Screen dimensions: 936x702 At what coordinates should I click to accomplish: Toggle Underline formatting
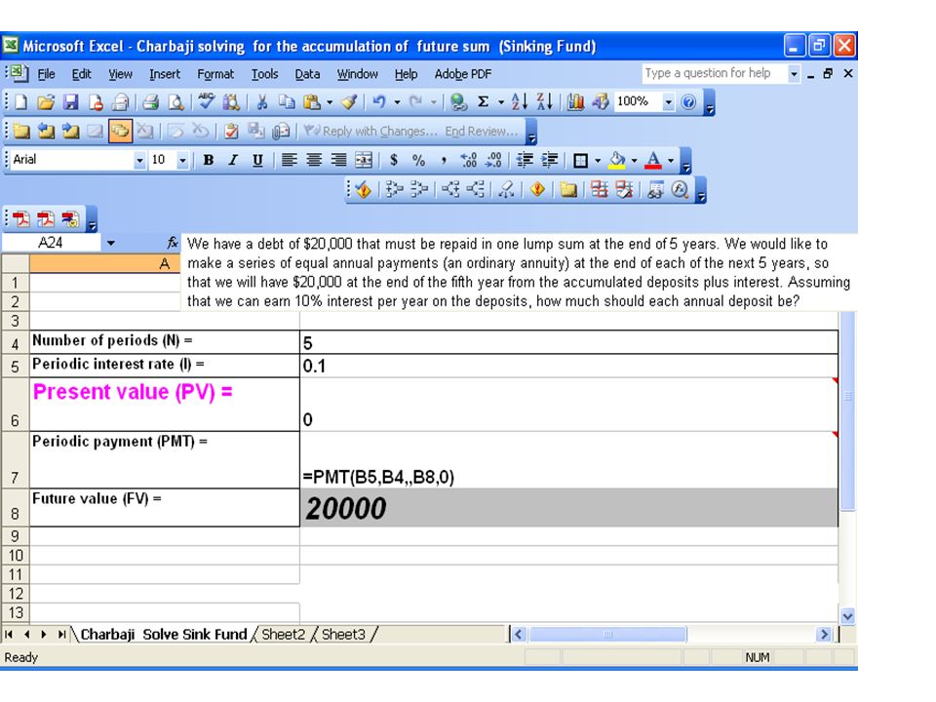[x=257, y=160]
